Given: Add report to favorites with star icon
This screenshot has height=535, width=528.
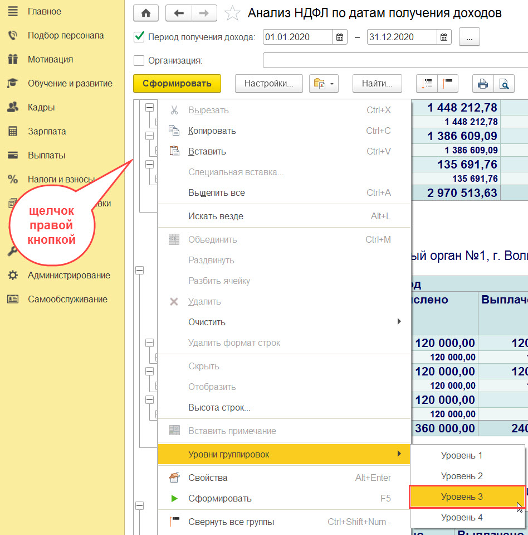Looking at the screenshot, I should [x=232, y=13].
